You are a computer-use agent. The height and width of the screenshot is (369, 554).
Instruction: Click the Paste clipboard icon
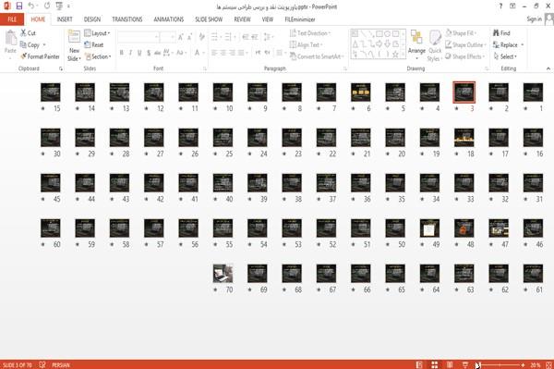point(10,38)
